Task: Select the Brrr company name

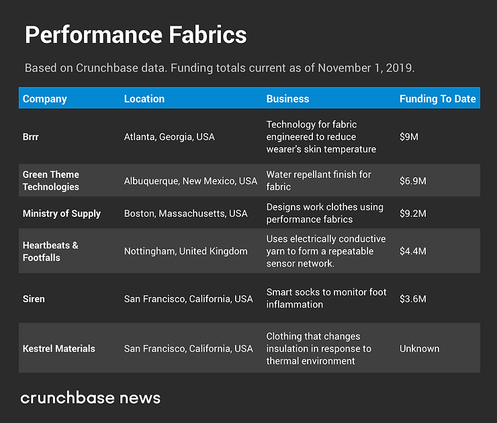Action: click(30, 137)
